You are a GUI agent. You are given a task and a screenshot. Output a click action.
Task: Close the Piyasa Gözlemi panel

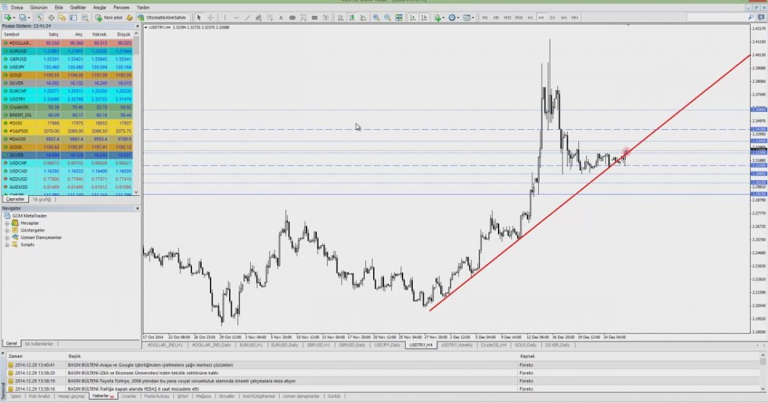pos(137,26)
